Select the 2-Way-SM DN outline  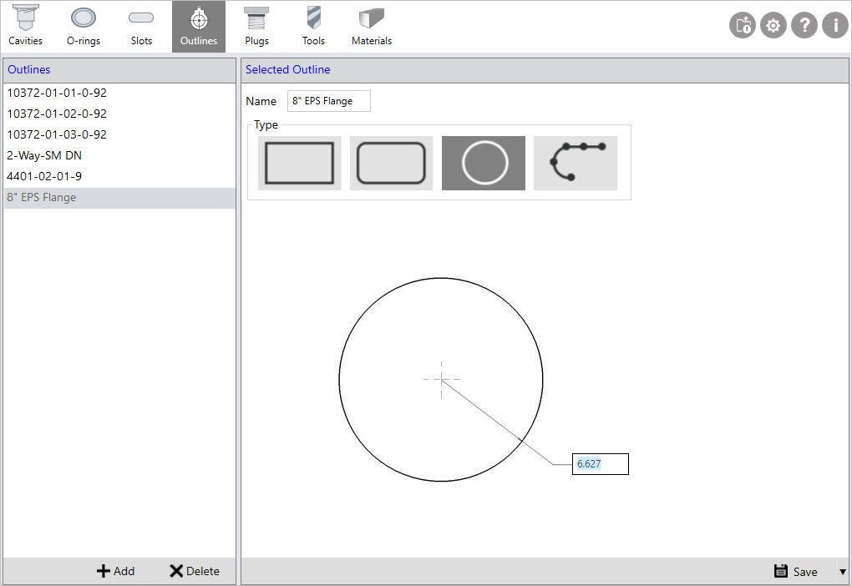click(x=119, y=155)
